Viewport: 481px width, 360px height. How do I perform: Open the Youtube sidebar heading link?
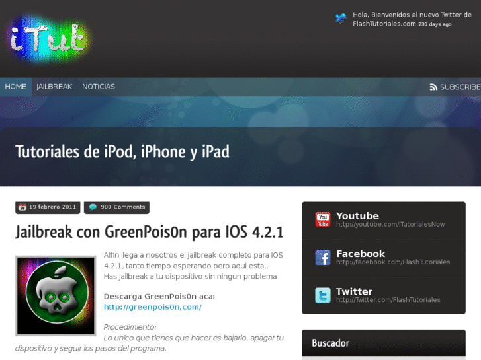point(357,216)
